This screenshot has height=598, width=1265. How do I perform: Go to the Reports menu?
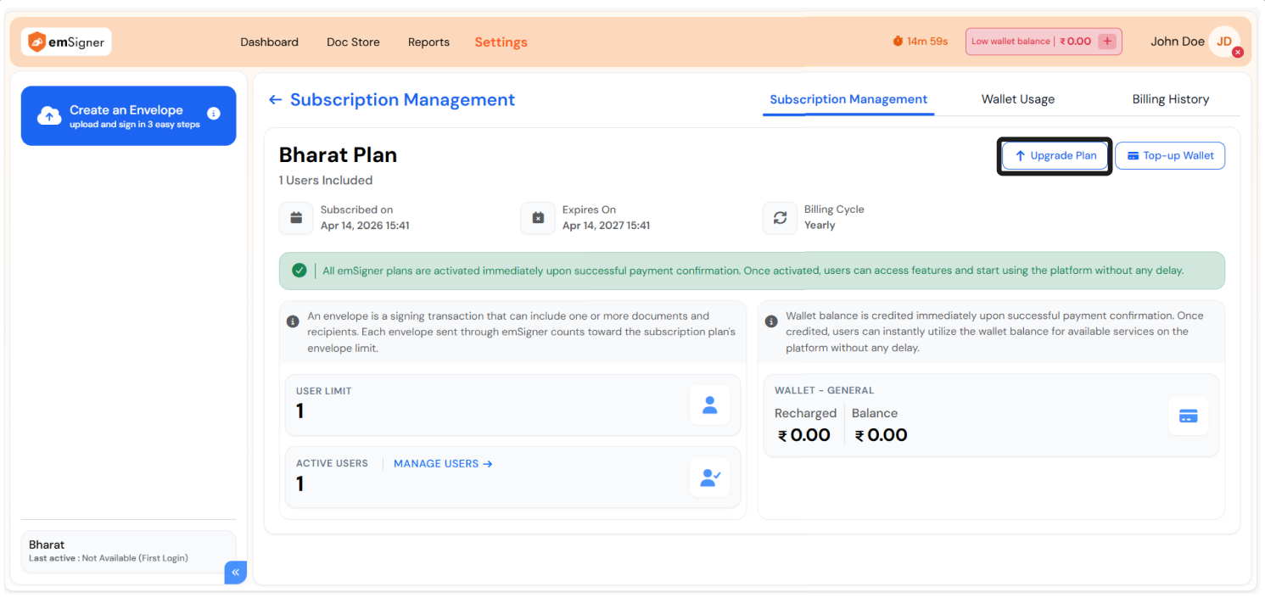point(428,42)
